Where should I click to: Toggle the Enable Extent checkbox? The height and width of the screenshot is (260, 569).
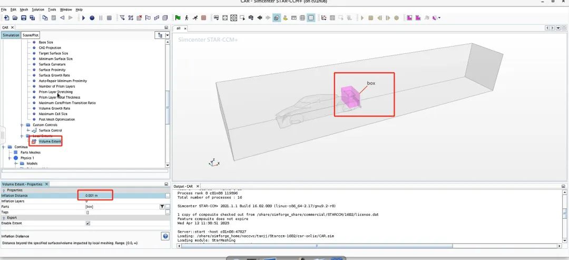pyautogui.click(x=88, y=223)
